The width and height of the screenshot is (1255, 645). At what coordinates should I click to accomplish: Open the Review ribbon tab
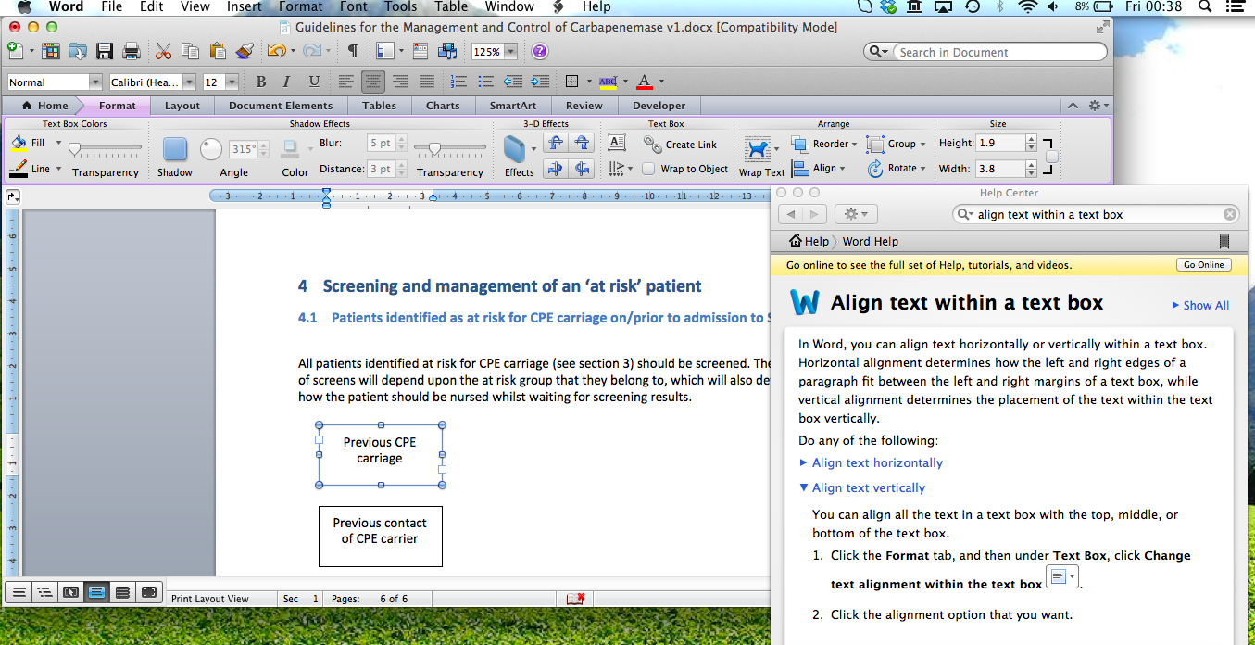(584, 106)
